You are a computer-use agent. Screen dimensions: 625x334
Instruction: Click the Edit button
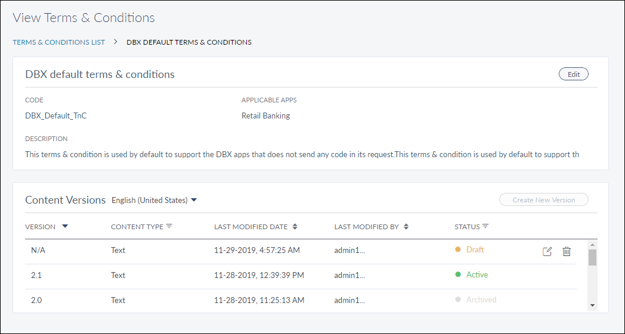coord(573,74)
